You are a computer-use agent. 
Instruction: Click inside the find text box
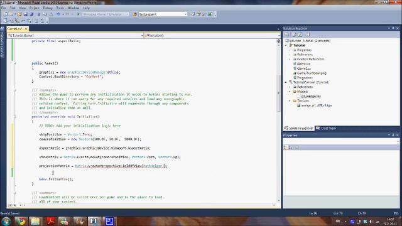pyautogui.click(x=161, y=14)
